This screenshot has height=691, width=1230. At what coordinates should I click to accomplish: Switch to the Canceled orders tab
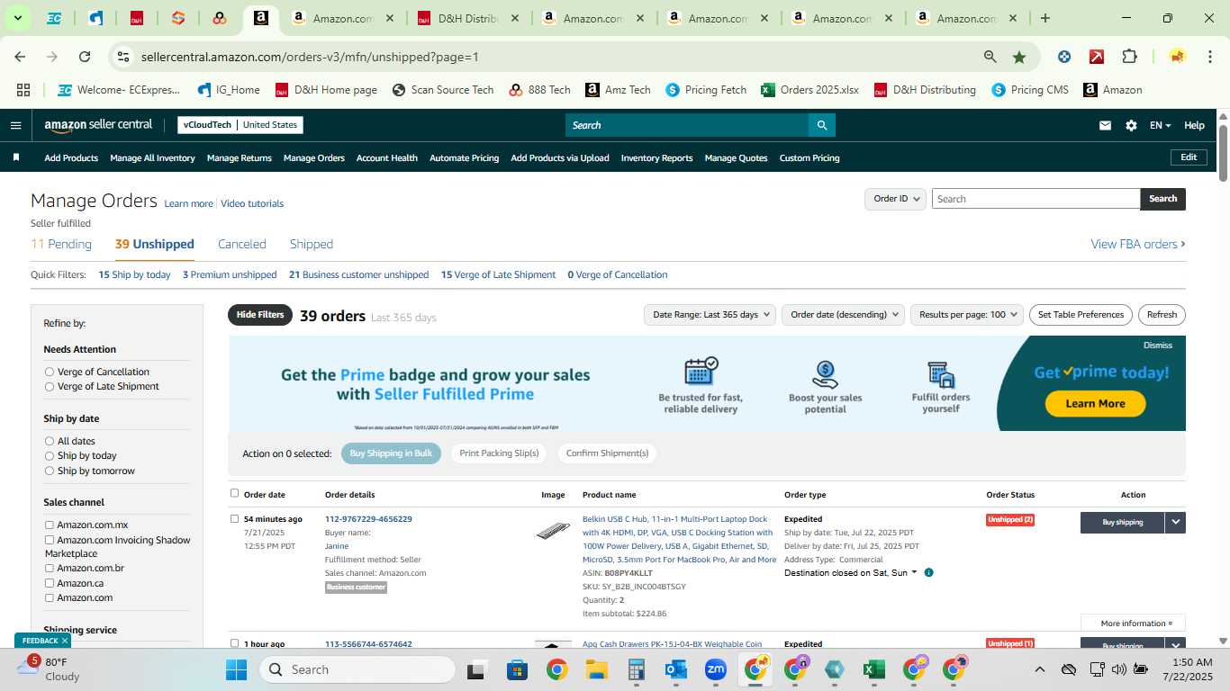tap(242, 244)
